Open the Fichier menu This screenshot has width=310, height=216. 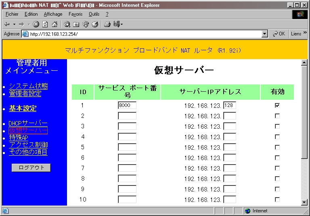(x=12, y=14)
